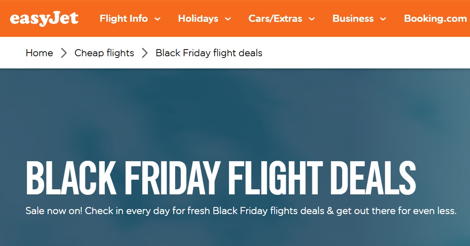The image size is (470, 246).
Task: Expand the chevron beside Holidays
Action: pos(228,19)
